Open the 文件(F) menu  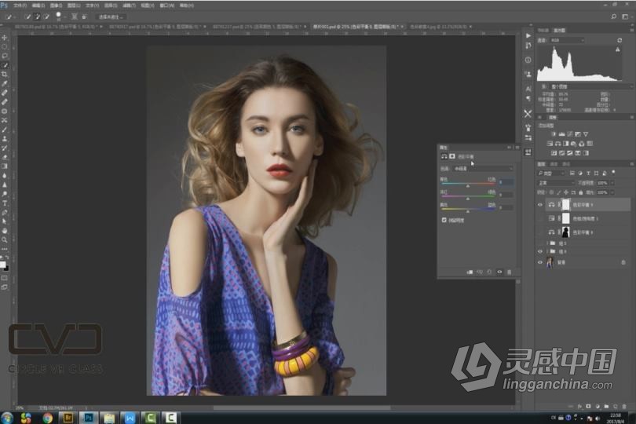click(20, 5)
